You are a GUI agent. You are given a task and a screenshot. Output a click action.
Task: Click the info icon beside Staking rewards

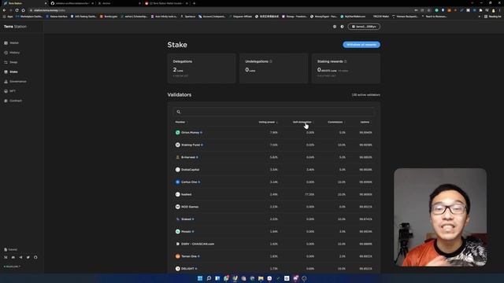coord(346,61)
